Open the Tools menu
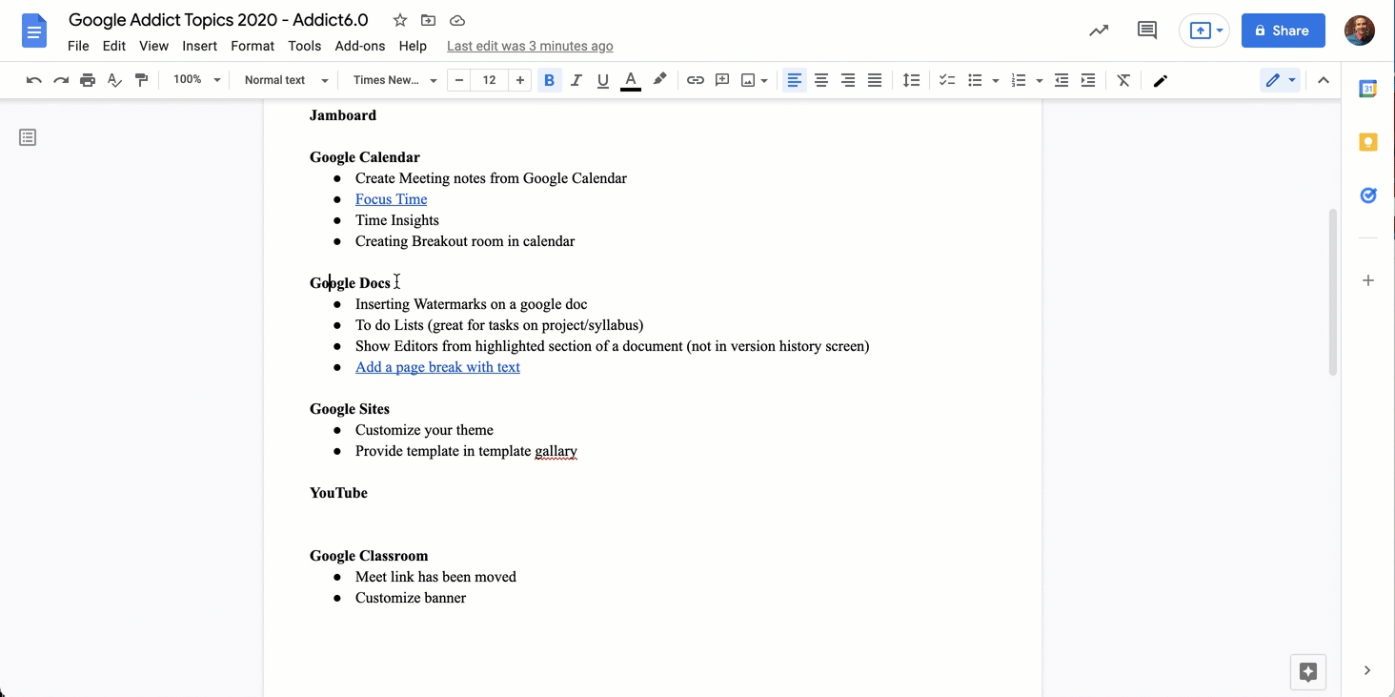 (x=305, y=46)
